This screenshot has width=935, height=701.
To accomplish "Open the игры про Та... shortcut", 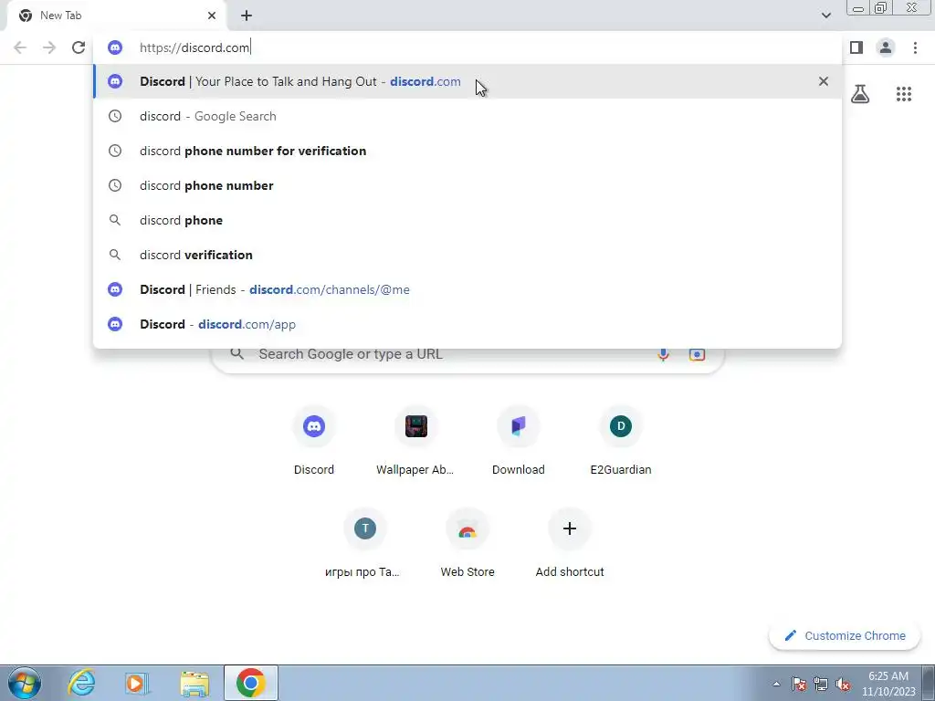I will click(365, 543).
